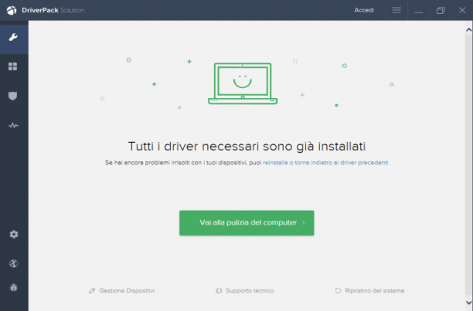Click the reinstall or roll back drivers link
Image resolution: width=473 pixels, height=311 pixels.
pyautogui.click(x=325, y=163)
